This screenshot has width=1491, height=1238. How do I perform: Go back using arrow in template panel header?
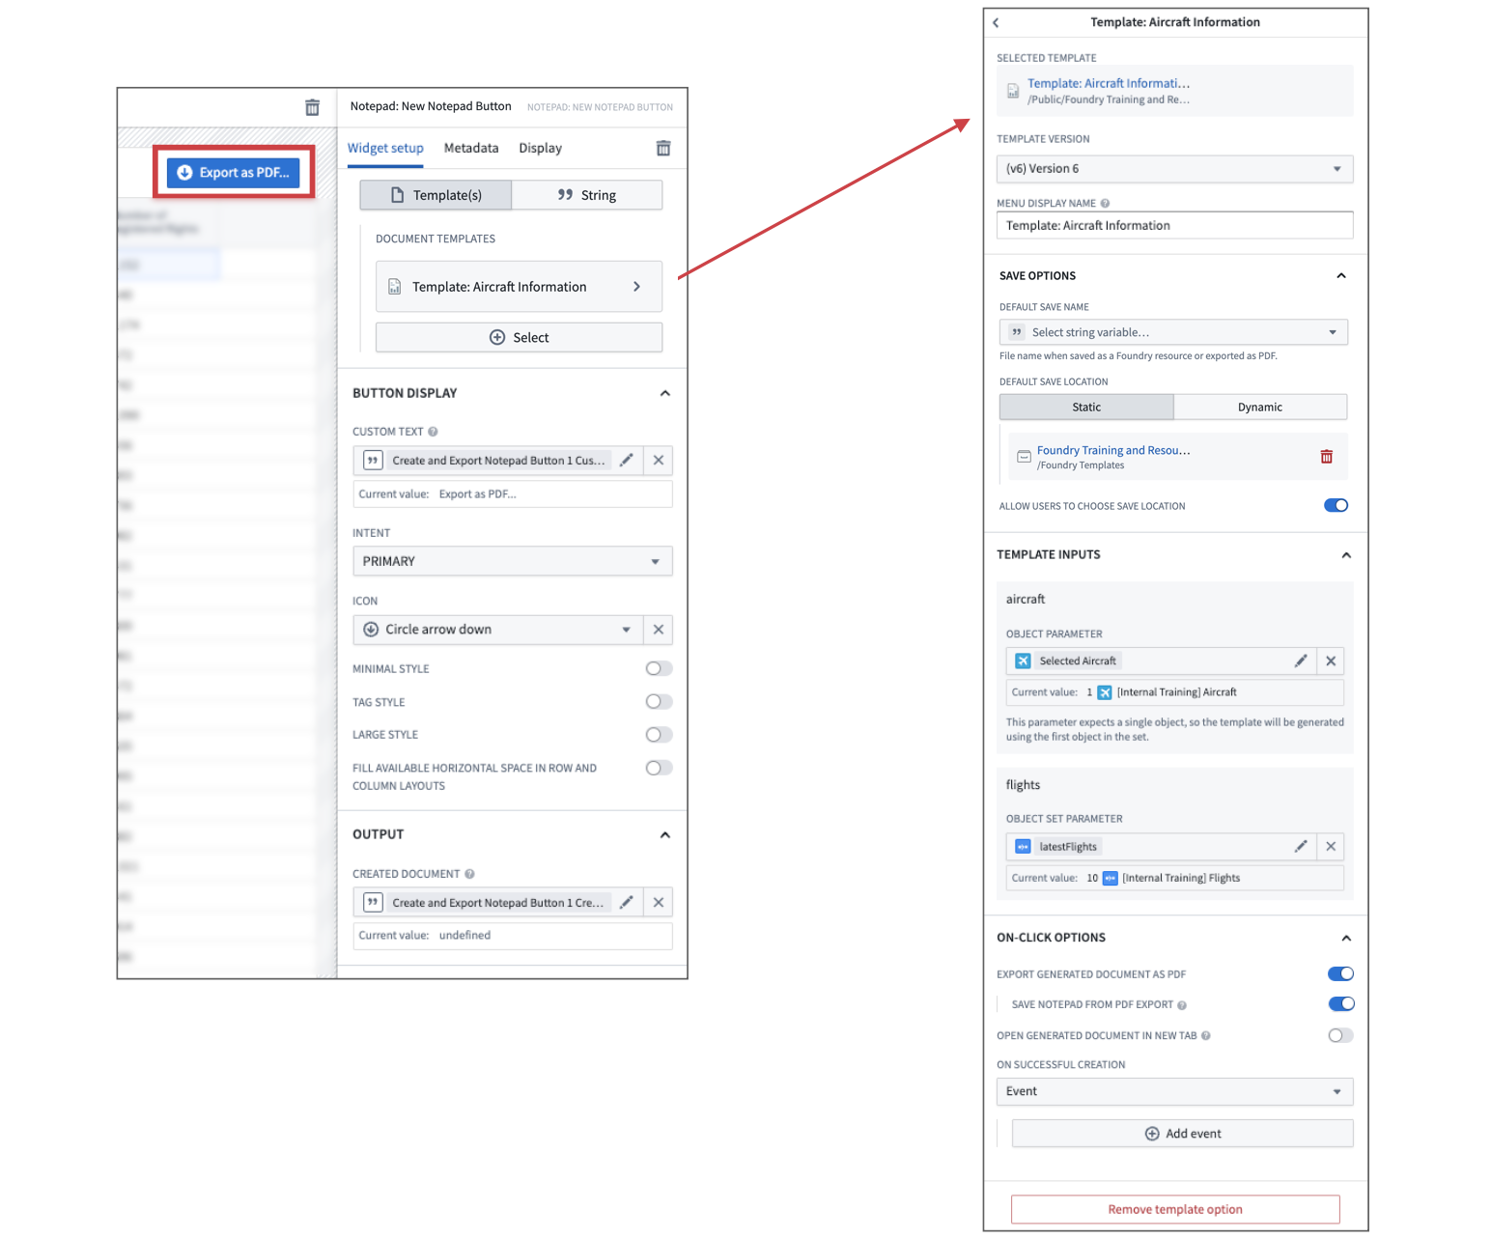[x=997, y=22]
